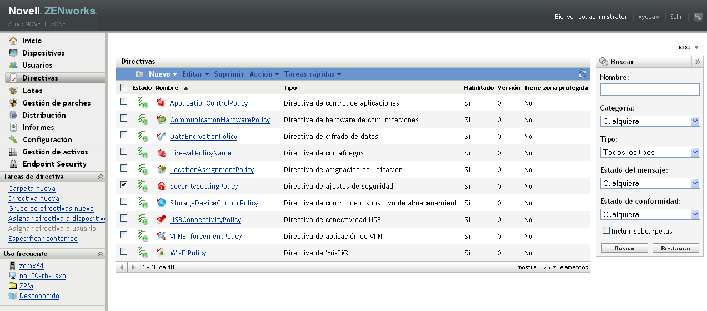
Task: Click the up-folder icon beside Nuevo
Action: point(139,74)
